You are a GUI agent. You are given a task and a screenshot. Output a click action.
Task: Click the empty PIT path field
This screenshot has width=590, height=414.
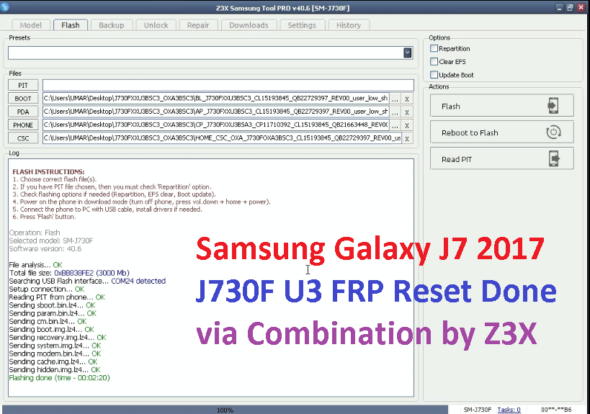228,85
